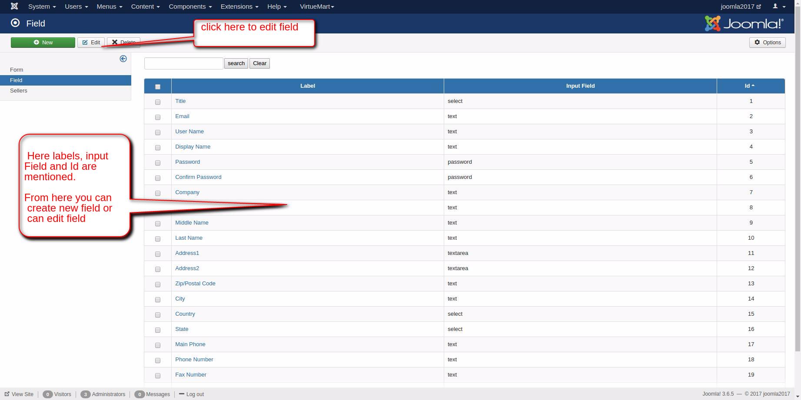Screen dimensions: 801x400
Task: Open the Users dropdown menu
Action: pyautogui.click(x=76, y=7)
